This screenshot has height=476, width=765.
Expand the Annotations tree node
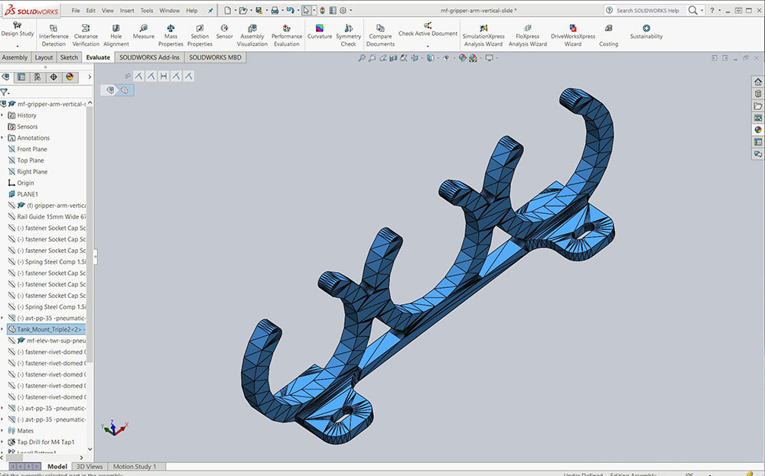pyautogui.click(x=2, y=138)
